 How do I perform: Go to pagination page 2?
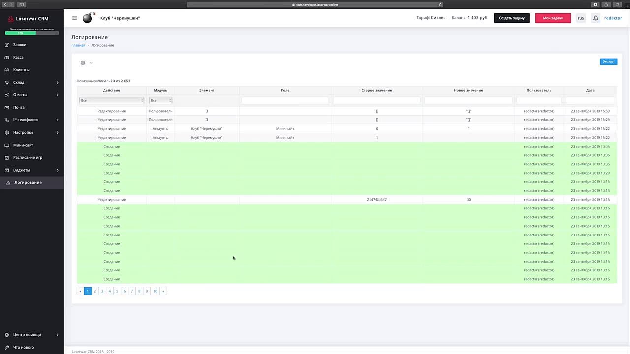(x=95, y=291)
